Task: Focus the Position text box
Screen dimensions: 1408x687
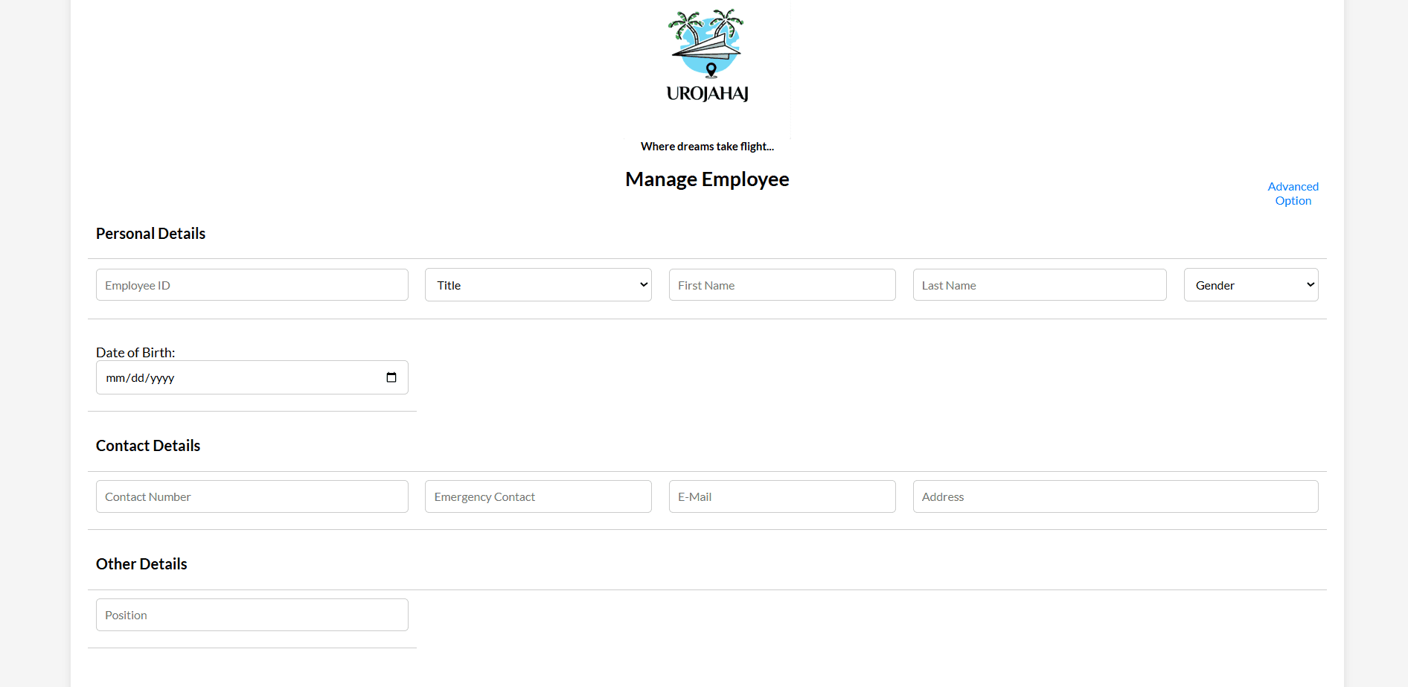Action: pyautogui.click(x=252, y=615)
